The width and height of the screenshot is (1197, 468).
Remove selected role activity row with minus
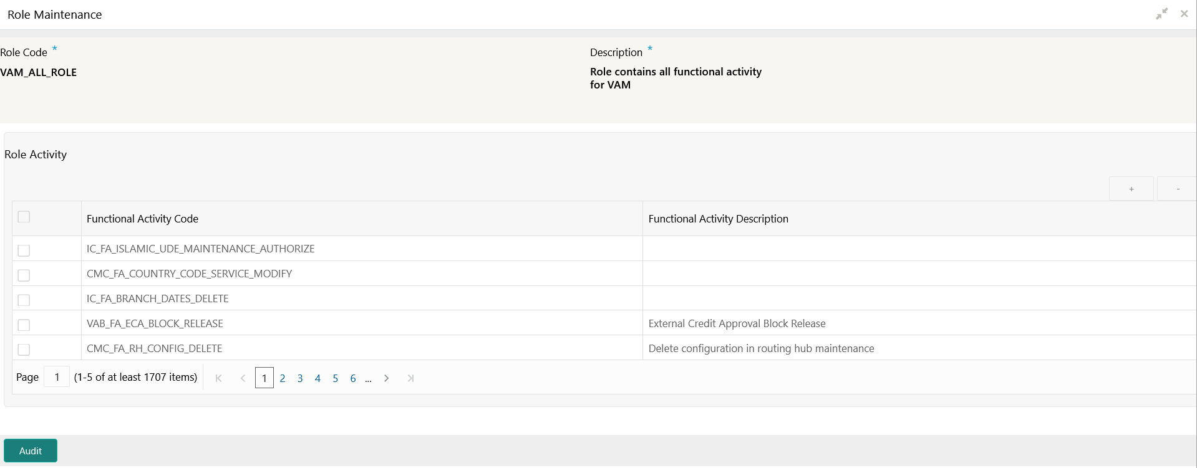[x=1178, y=189]
